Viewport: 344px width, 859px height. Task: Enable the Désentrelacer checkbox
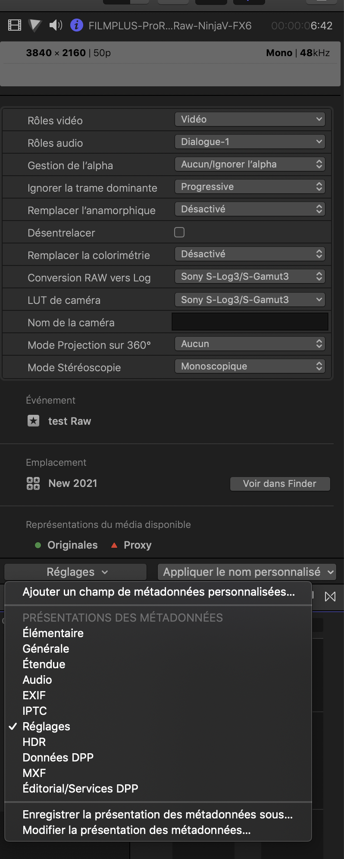tap(179, 232)
